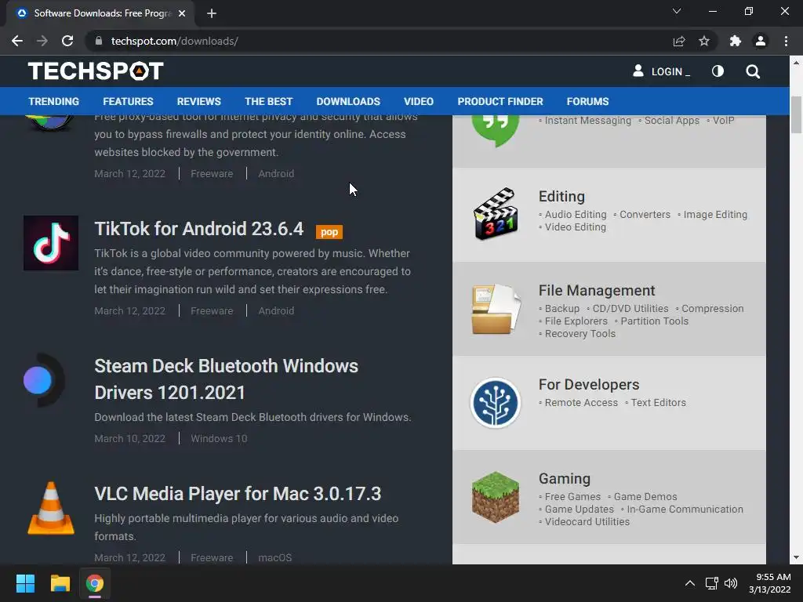Open Steam Deck Bluetooth Windows Drivers link

coord(226,379)
